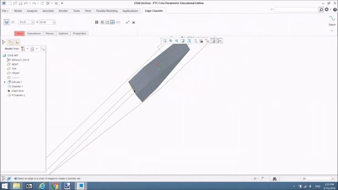This screenshot has height=190, width=338.
Task: Click Close window icon in quick access
Action: [x=57, y=4]
